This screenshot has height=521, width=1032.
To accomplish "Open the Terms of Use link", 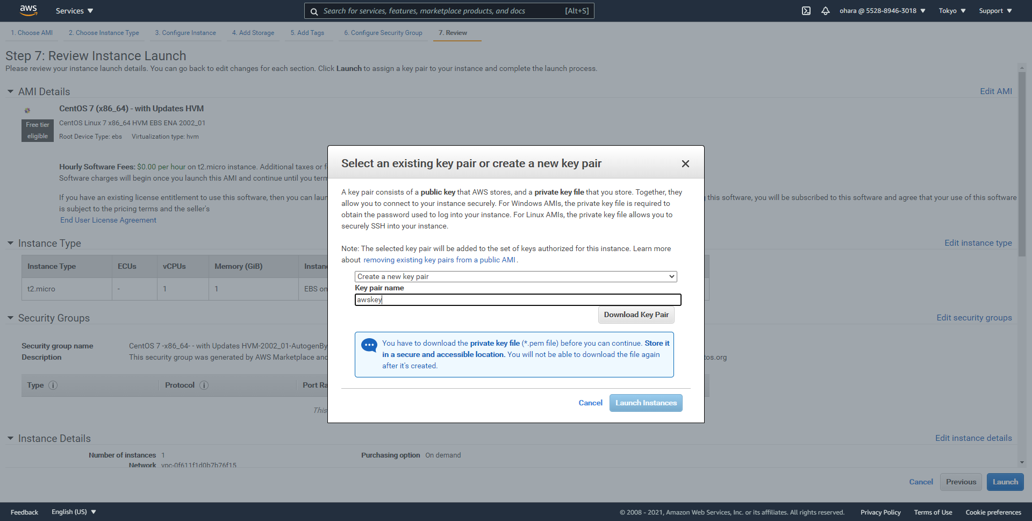I will tap(933, 512).
